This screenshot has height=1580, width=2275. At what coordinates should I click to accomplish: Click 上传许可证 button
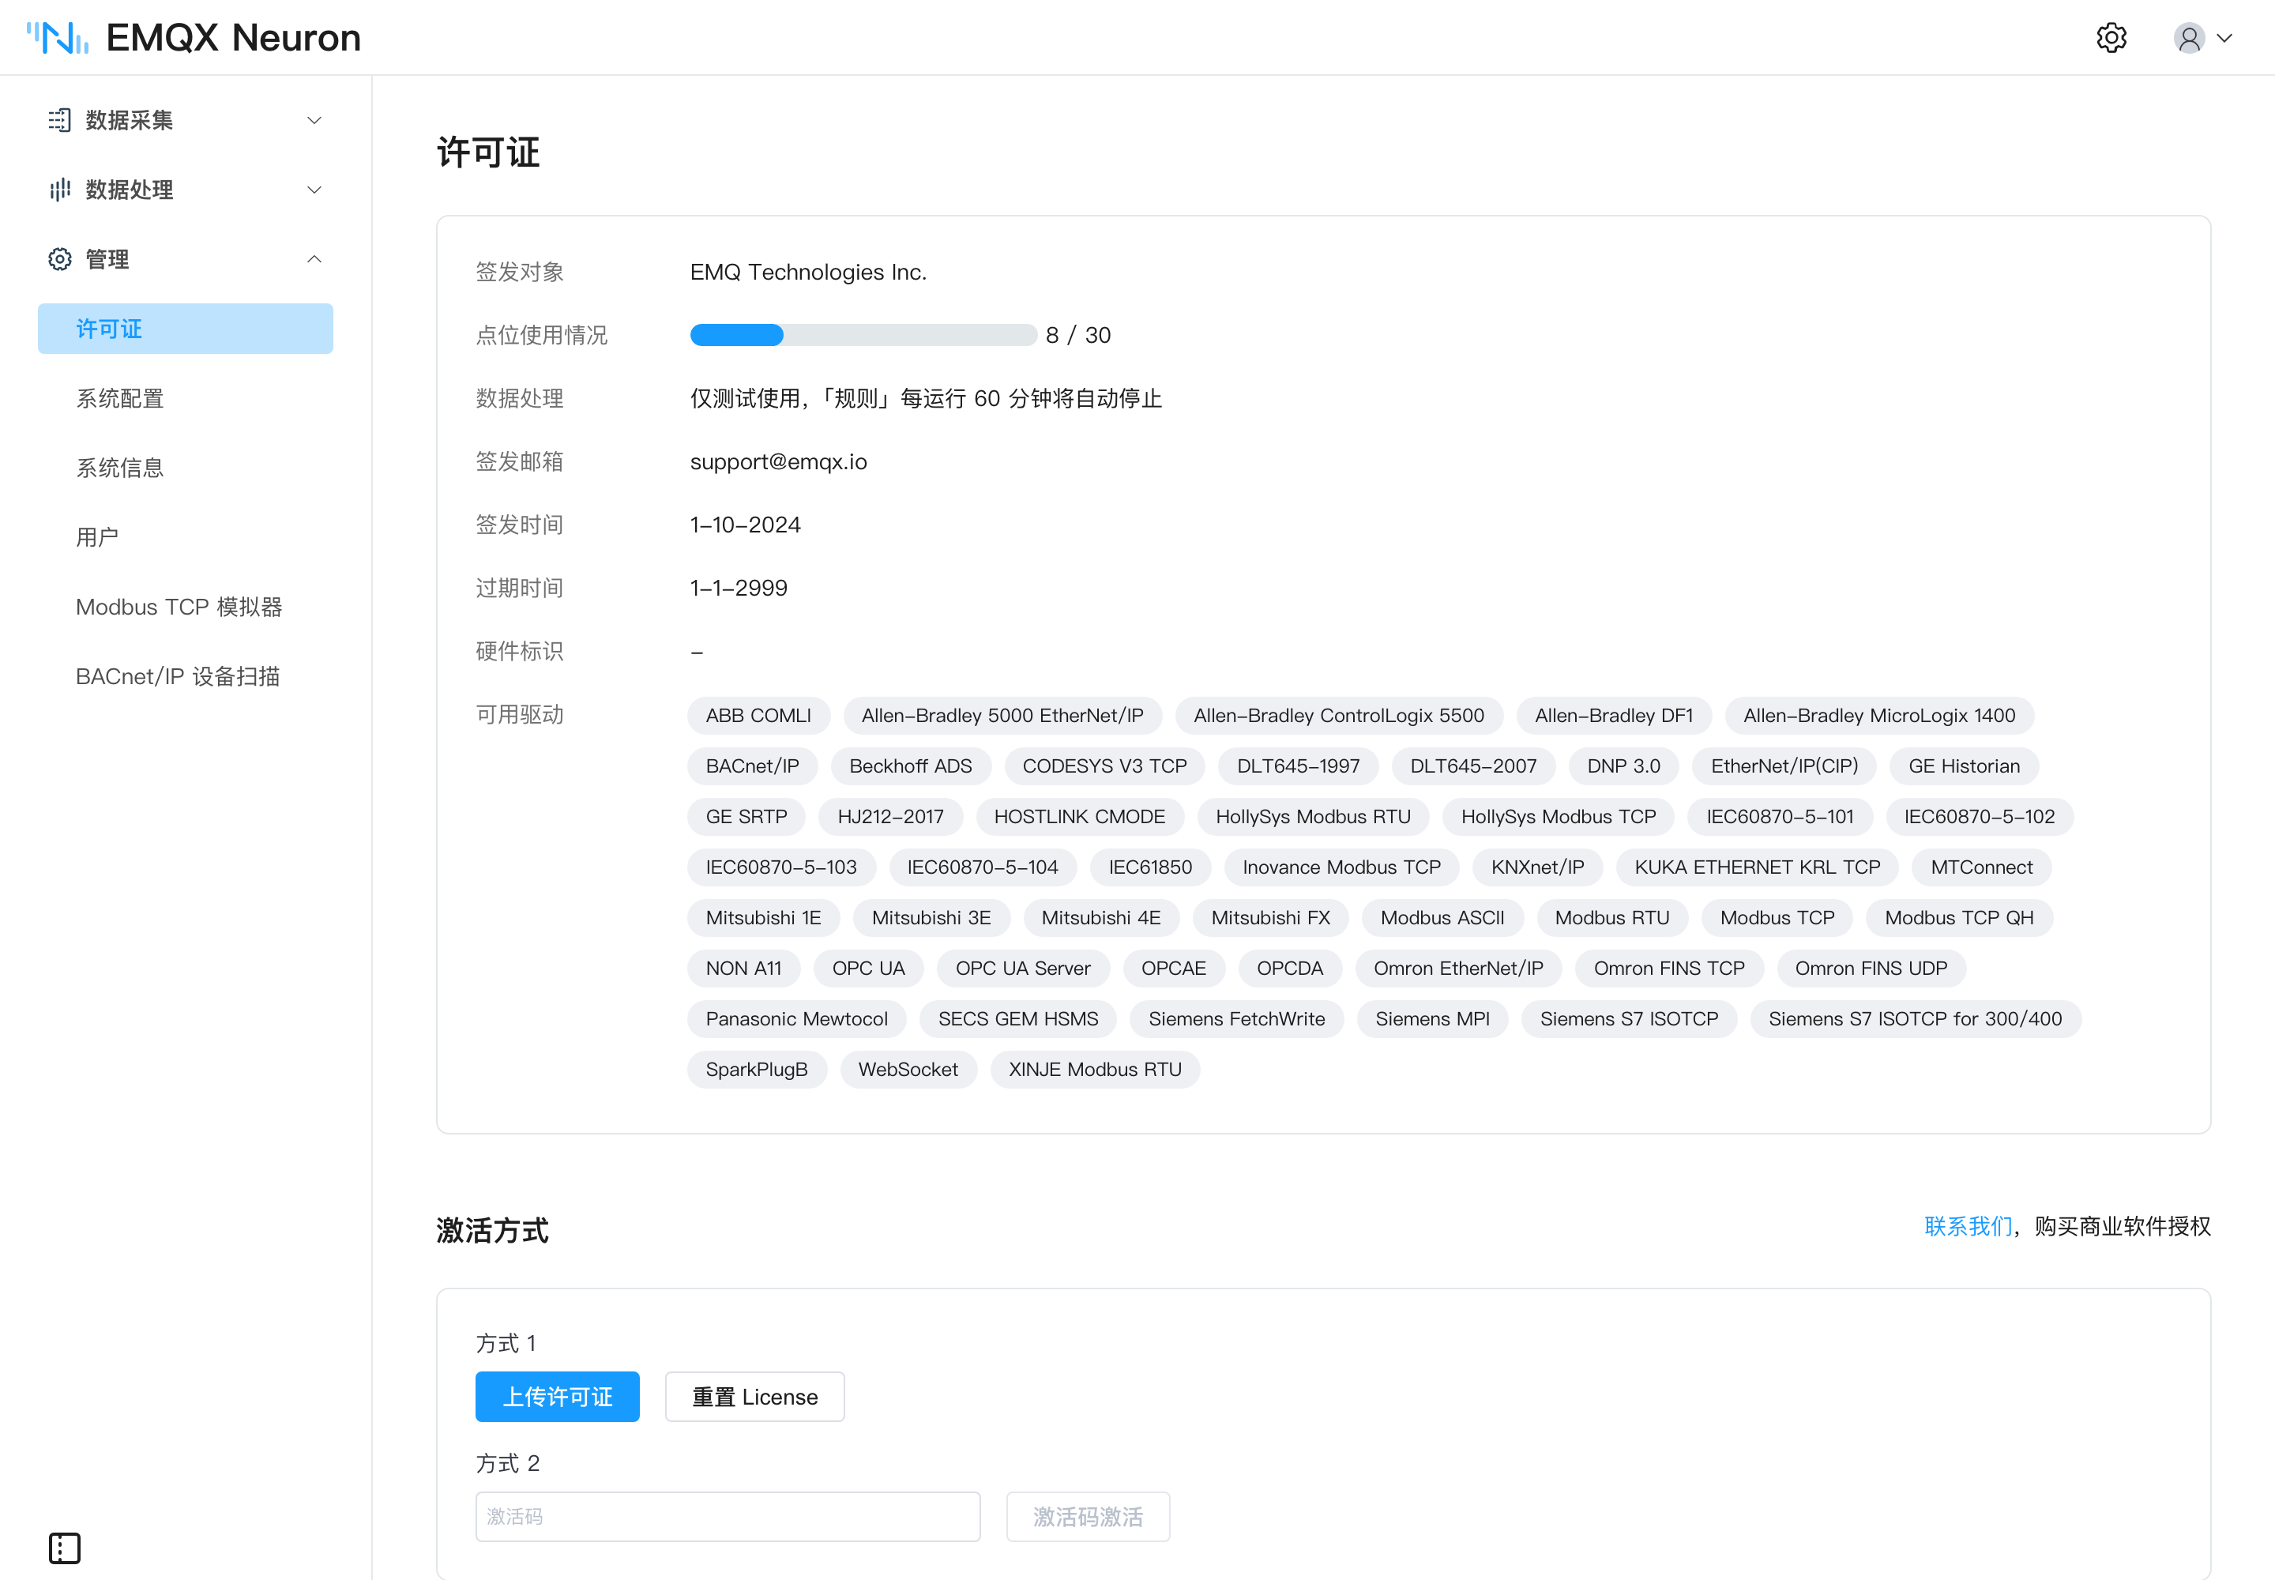pyautogui.click(x=558, y=1396)
